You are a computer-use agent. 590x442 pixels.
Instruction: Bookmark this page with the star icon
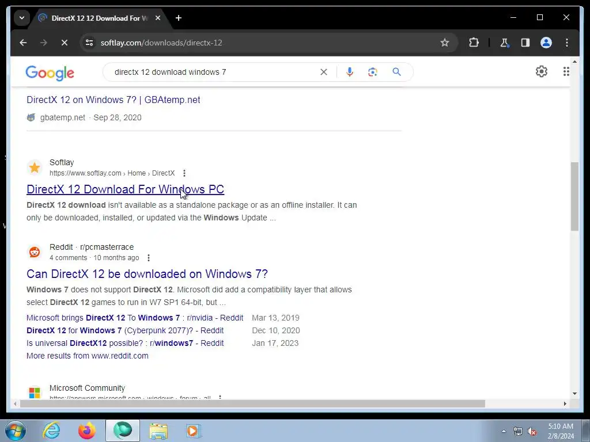click(445, 43)
